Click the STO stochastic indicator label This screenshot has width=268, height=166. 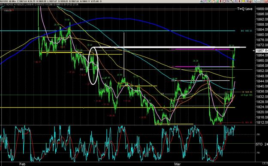click(262, 144)
